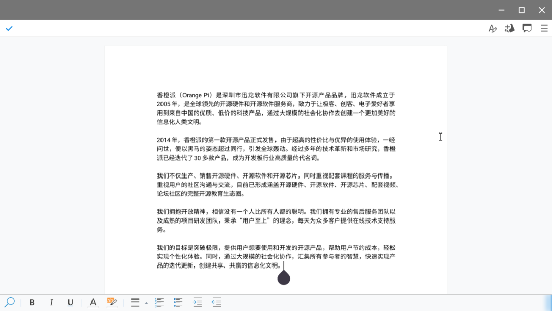Increase paragraph indentation
The width and height of the screenshot is (552, 311).
point(197,302)
